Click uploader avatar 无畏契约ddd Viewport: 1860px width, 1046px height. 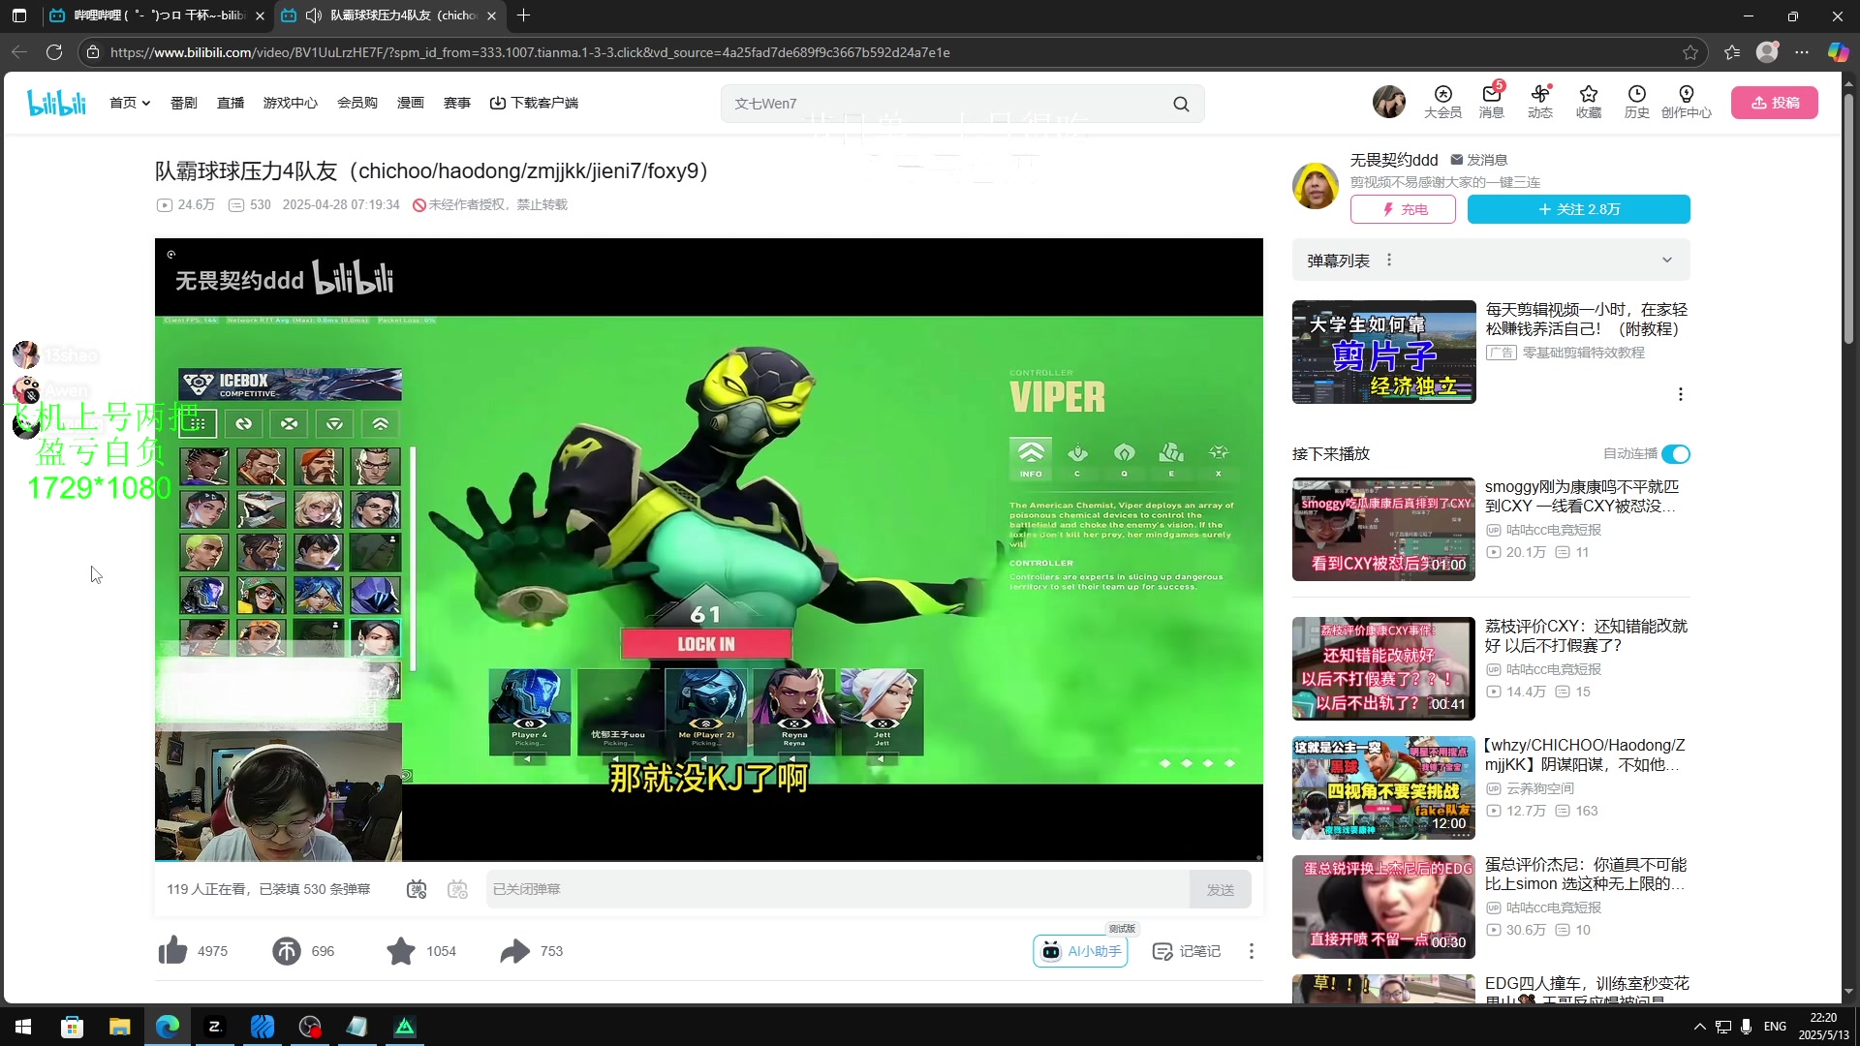(1315, 185)
